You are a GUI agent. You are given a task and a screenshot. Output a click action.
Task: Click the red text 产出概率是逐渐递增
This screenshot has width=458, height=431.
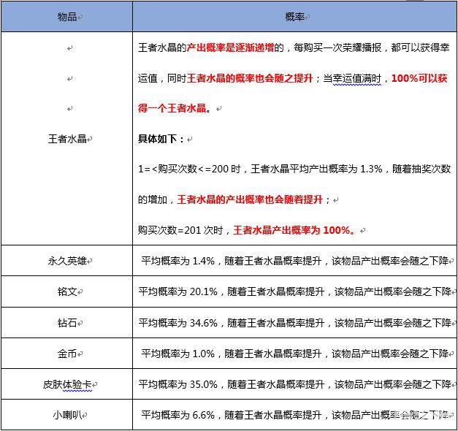231,47
